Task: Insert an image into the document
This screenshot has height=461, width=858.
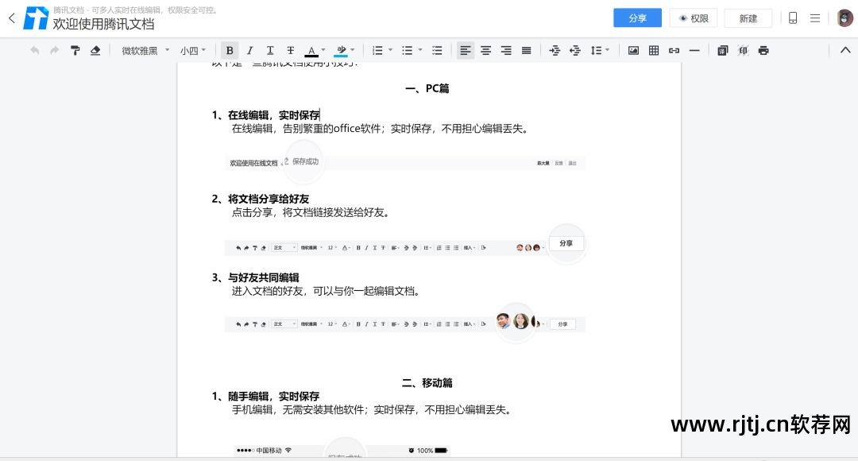Action: (632, 50)
